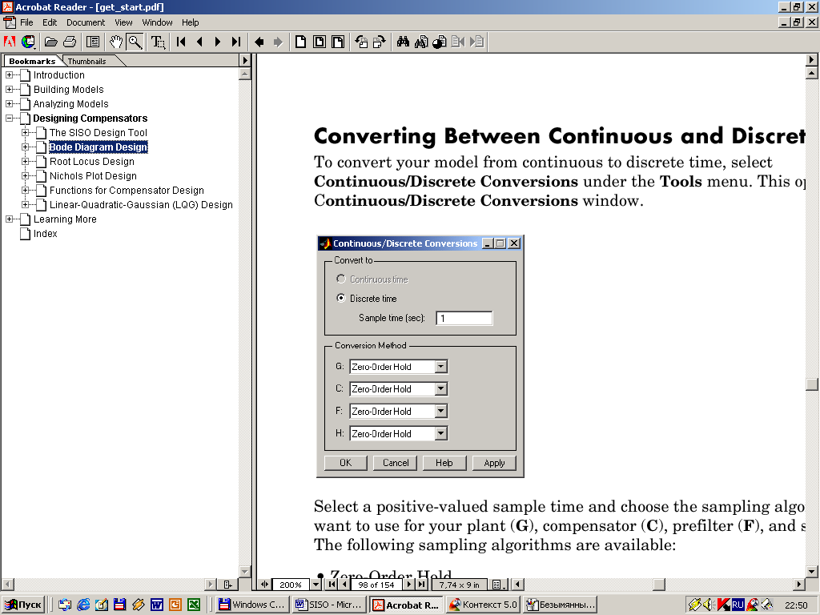This screenshot has width=820, height=615.
Task: Click the document vertical scrollbar thumb
Action: [812, 384]
